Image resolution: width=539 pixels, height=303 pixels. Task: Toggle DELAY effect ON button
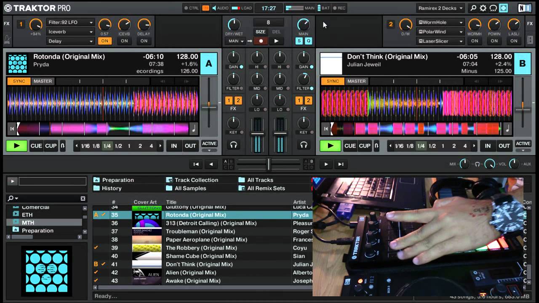(144, 41)
